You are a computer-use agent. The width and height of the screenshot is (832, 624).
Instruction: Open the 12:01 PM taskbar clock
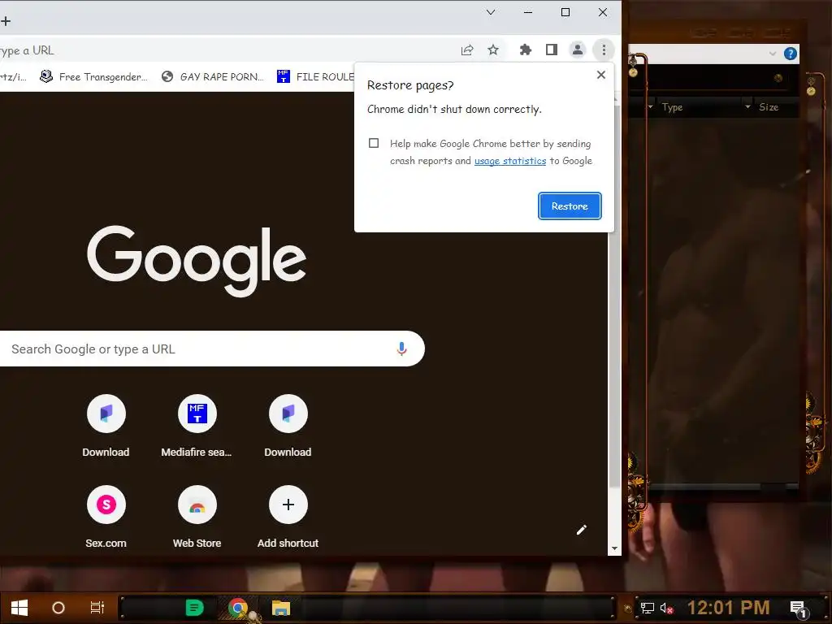(x=728, y=608)
